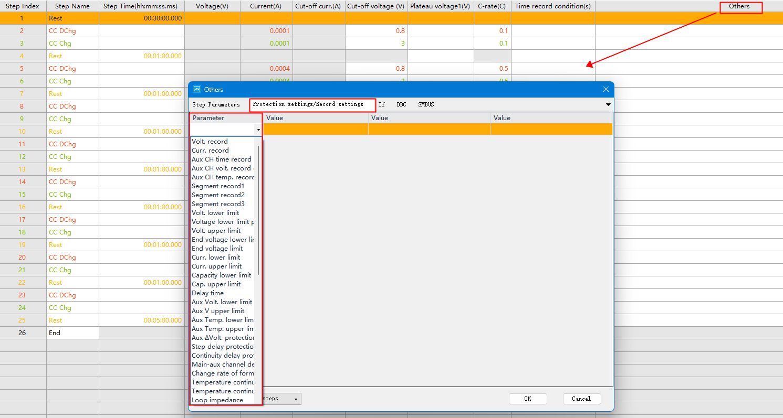The width and height of the screenshot is (783, 418).
Task: Open the If tab
Action: click(x=382, y=104)
